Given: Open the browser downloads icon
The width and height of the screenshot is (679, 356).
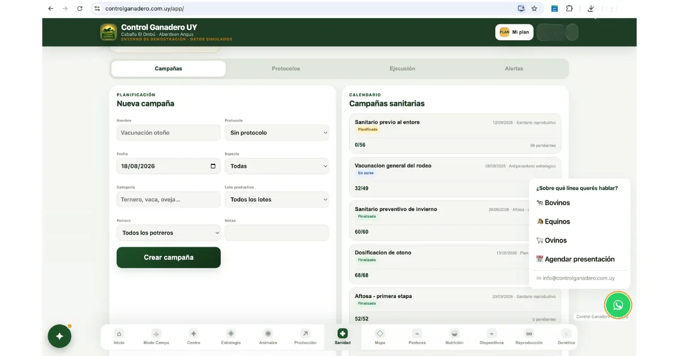Looking at the screenshot, I should (591, 8).
